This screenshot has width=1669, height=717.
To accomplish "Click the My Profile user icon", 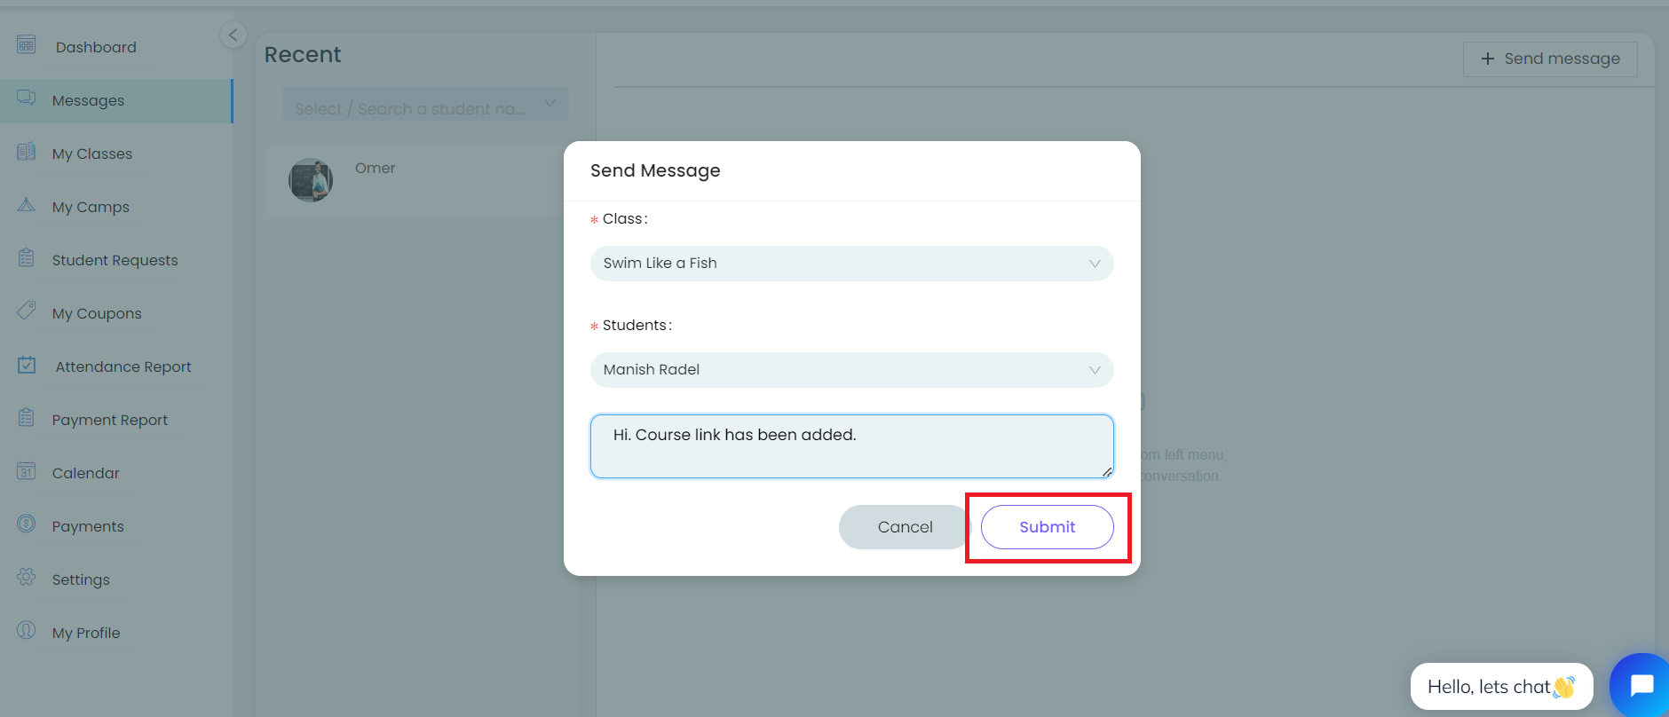I will click(27, 631).
